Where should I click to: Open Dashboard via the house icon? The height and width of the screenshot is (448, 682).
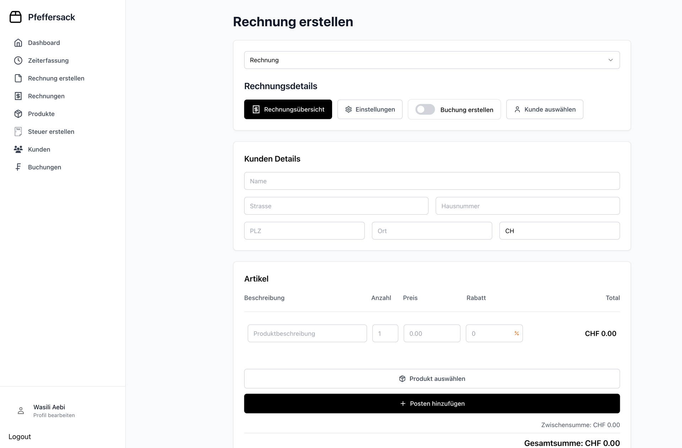click(18, 43)
